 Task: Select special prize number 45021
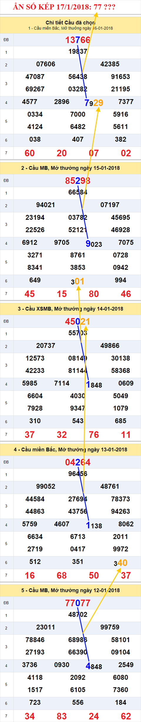(78, 321)
